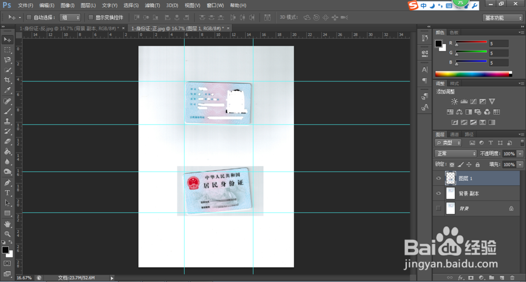
Task: Open color panel options menu
Action: 521,33
